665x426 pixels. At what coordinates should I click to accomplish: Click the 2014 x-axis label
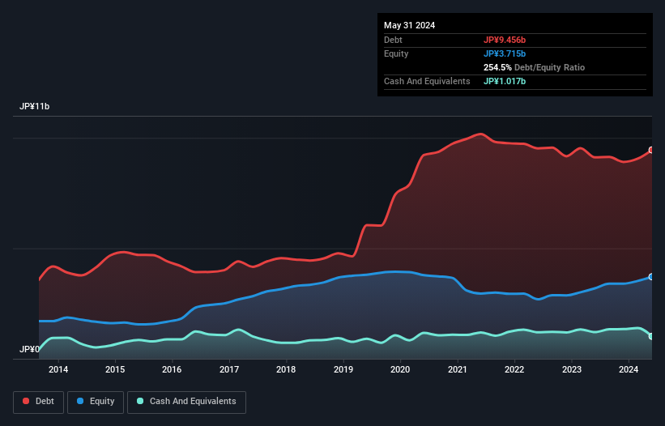click(x=58, y=369)
